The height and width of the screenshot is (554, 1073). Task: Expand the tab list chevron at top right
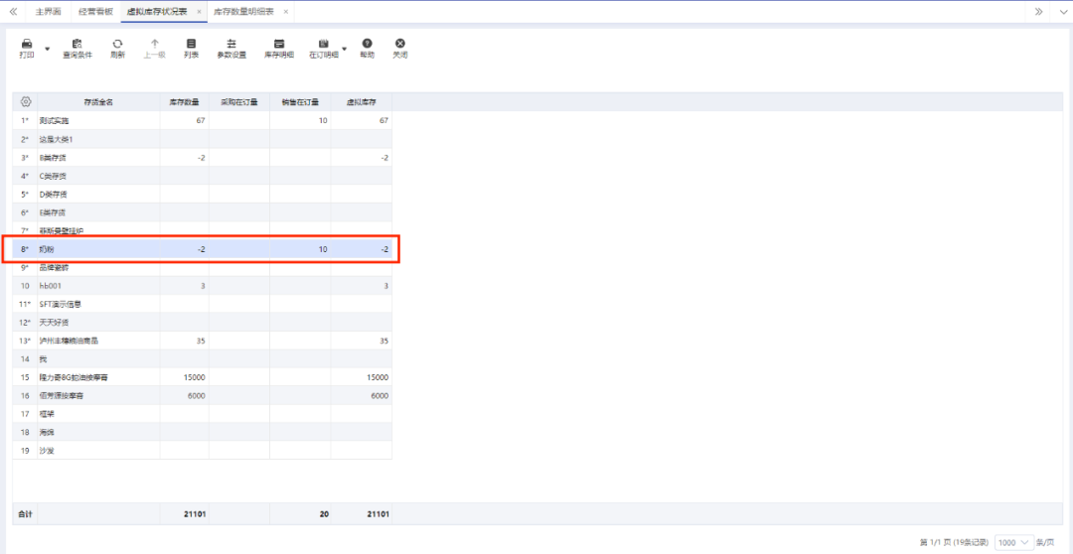[1038, 12]
